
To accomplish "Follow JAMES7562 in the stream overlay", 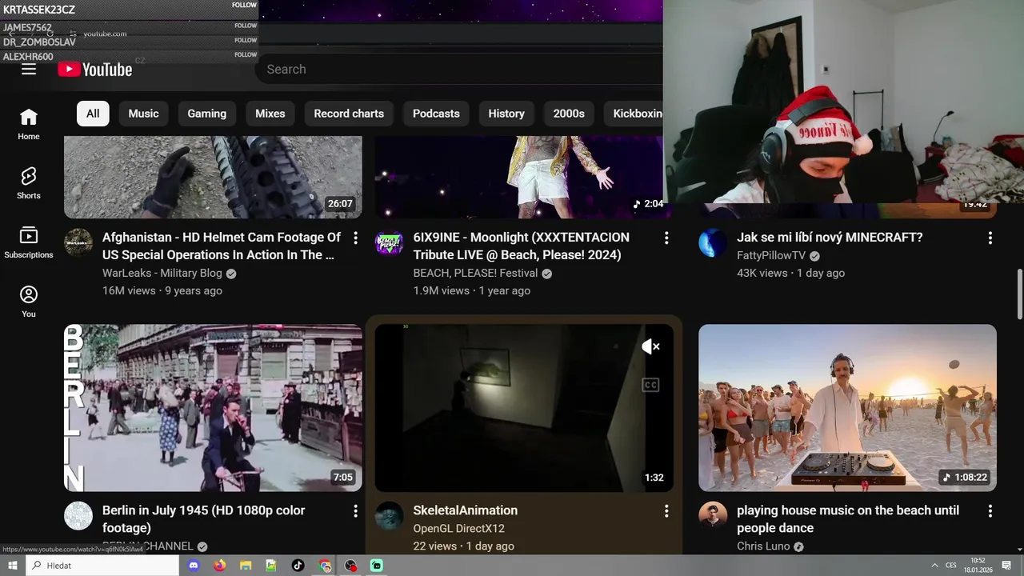I will click(246, 26).
